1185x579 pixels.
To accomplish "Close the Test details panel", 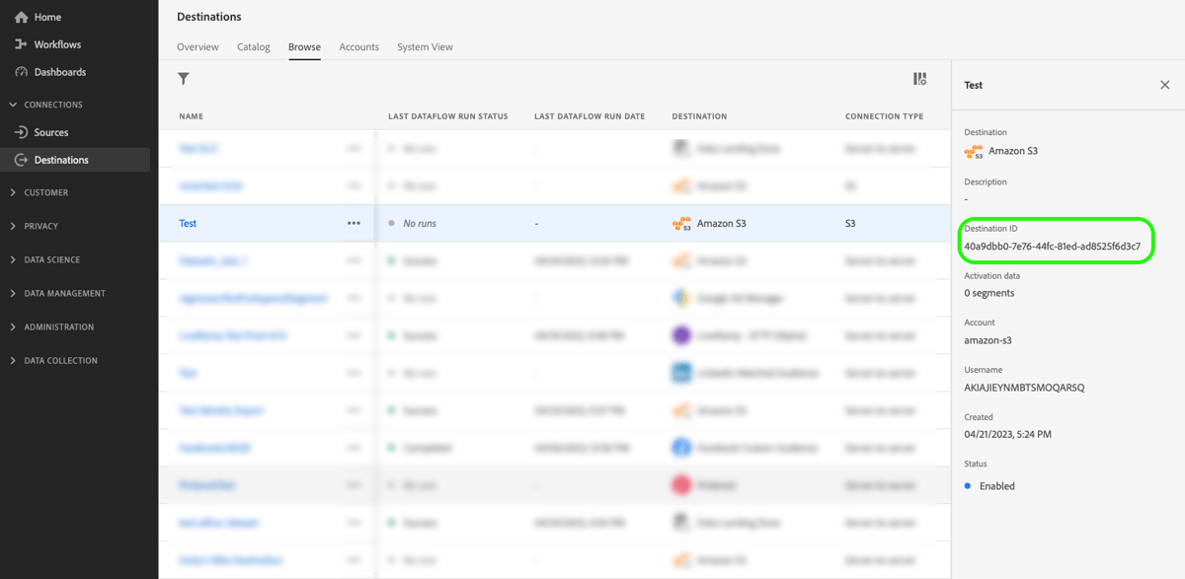I will (1164, 85).
